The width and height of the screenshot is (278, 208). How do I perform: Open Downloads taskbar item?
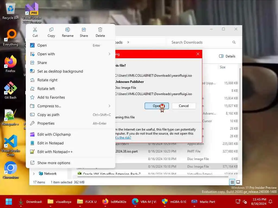[30, 201]
